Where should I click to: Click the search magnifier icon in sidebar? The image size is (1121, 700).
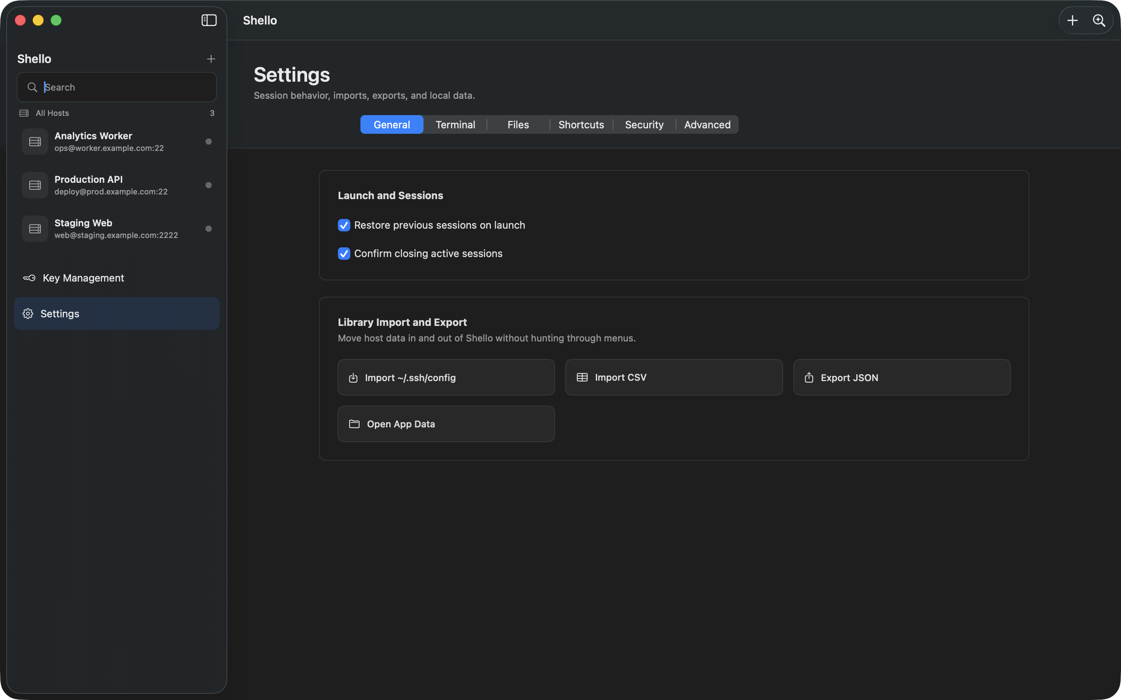(32, 87)
